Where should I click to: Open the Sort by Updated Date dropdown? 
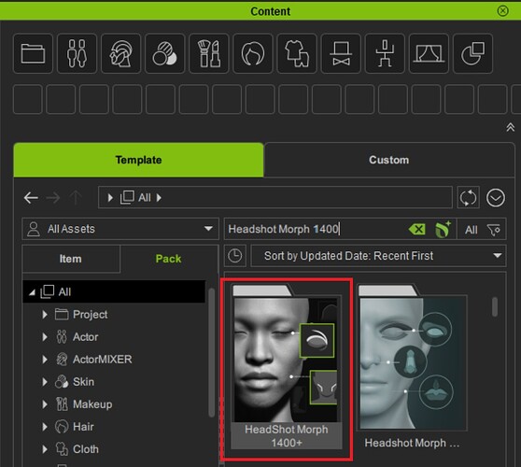tap(378, 256)
